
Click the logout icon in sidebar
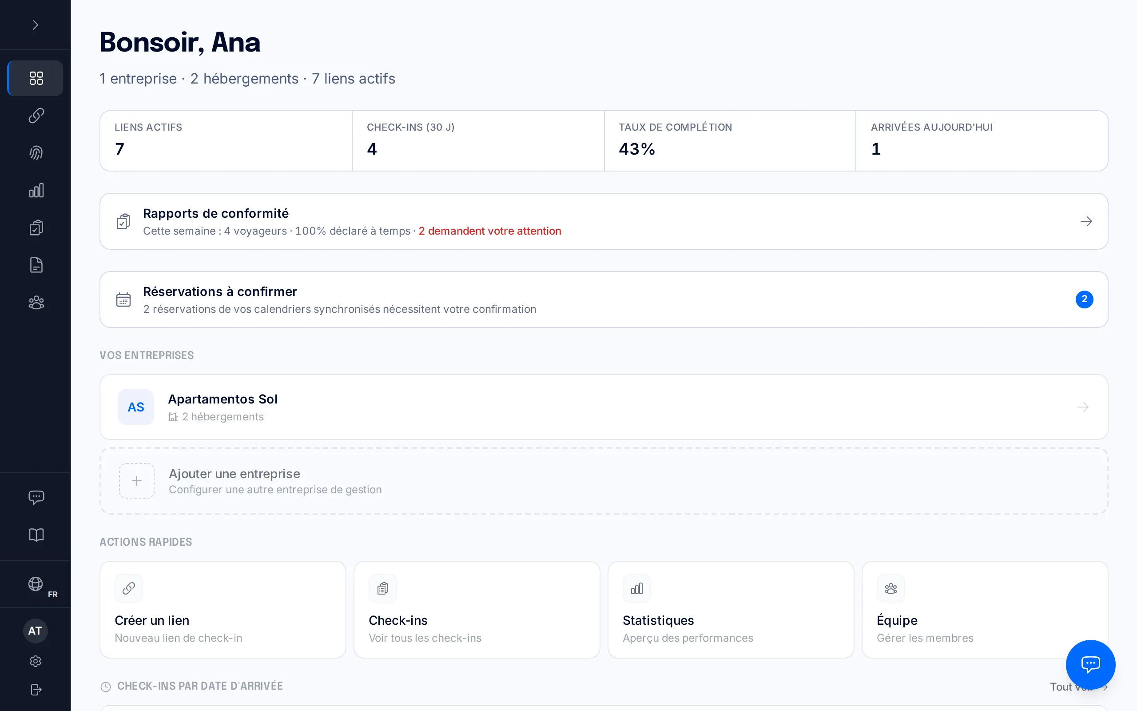(x=35, y=689)
